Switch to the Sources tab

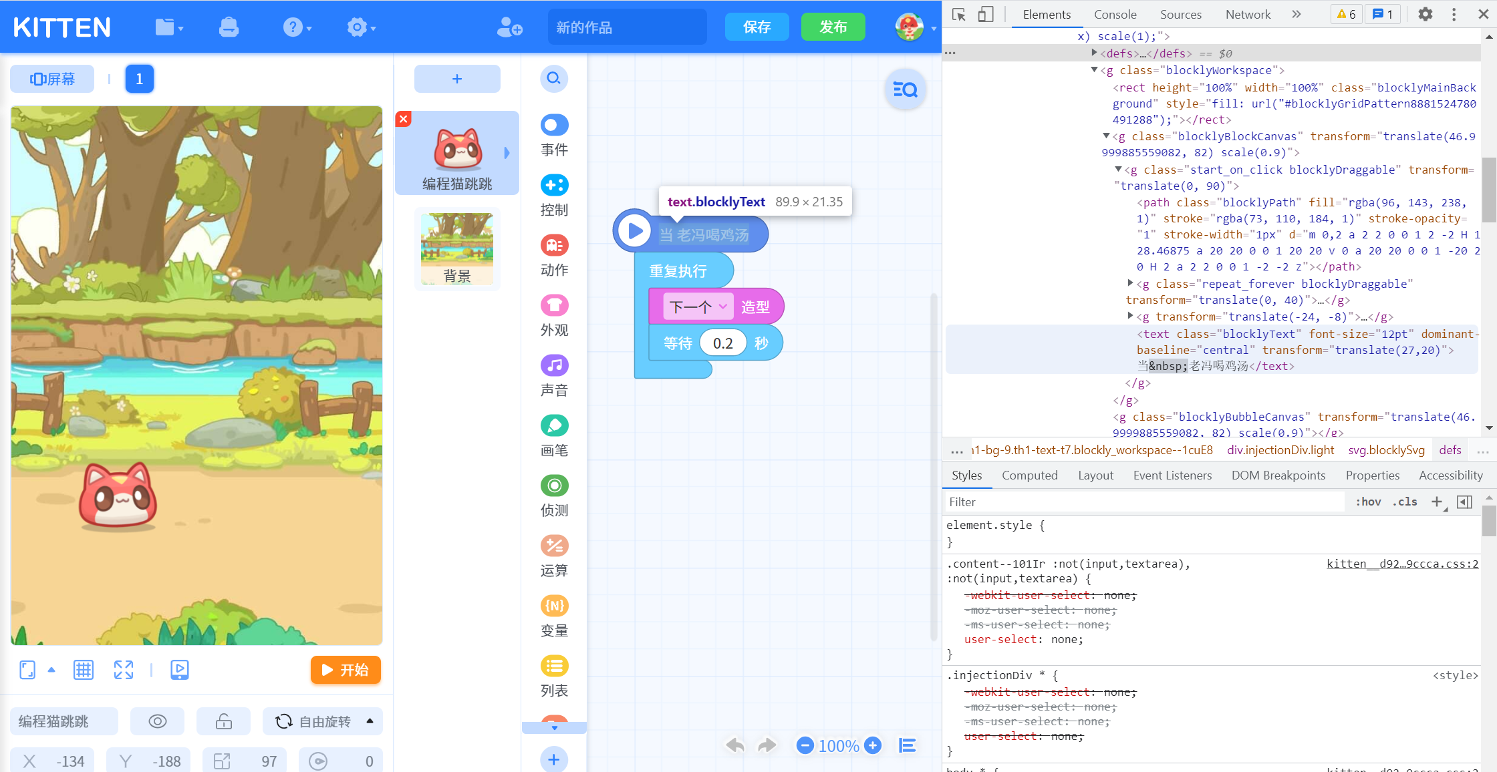click(x=1180, y=14)
